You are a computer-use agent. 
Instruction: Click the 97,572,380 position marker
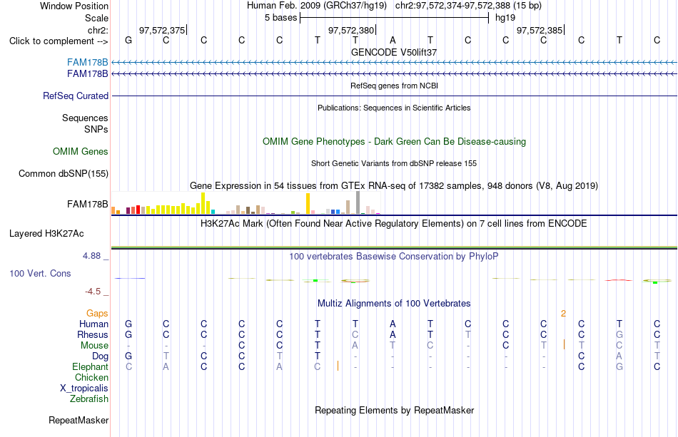click(x=351, y=30)
